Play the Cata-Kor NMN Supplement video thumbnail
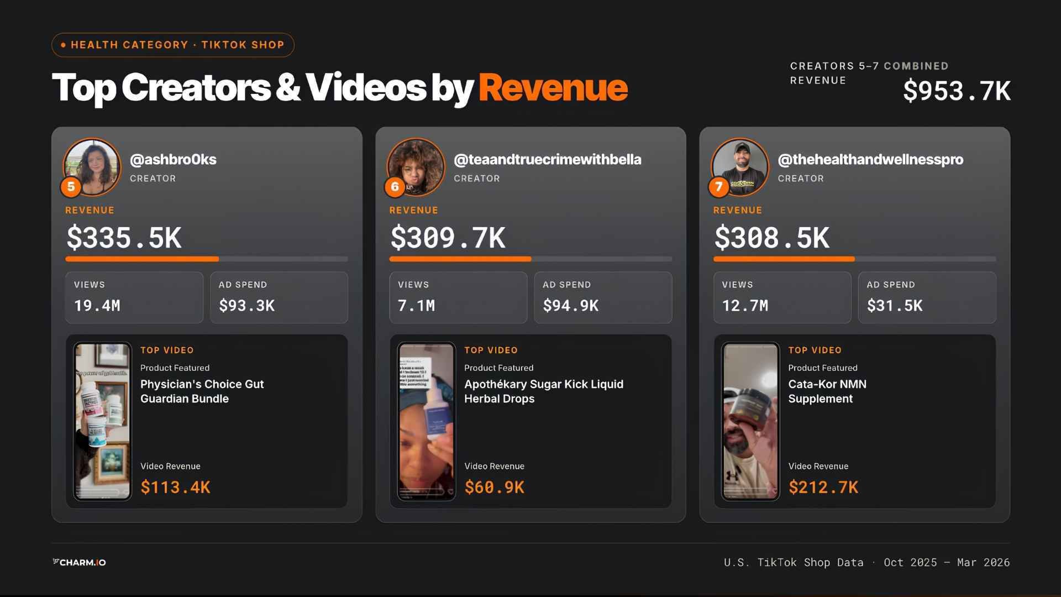Image resolution: width=1061 pixels, height=597 pixels. pos(750,421)
